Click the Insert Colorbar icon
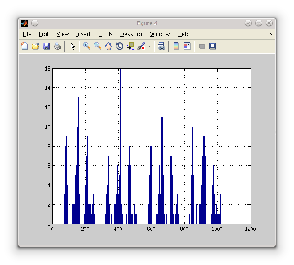This screenshot has height=265, width=294. (176, 46)
